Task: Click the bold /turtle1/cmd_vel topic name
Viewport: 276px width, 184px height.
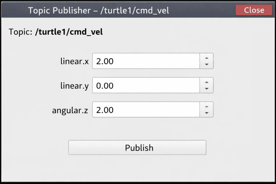Action: pos(69,32)
